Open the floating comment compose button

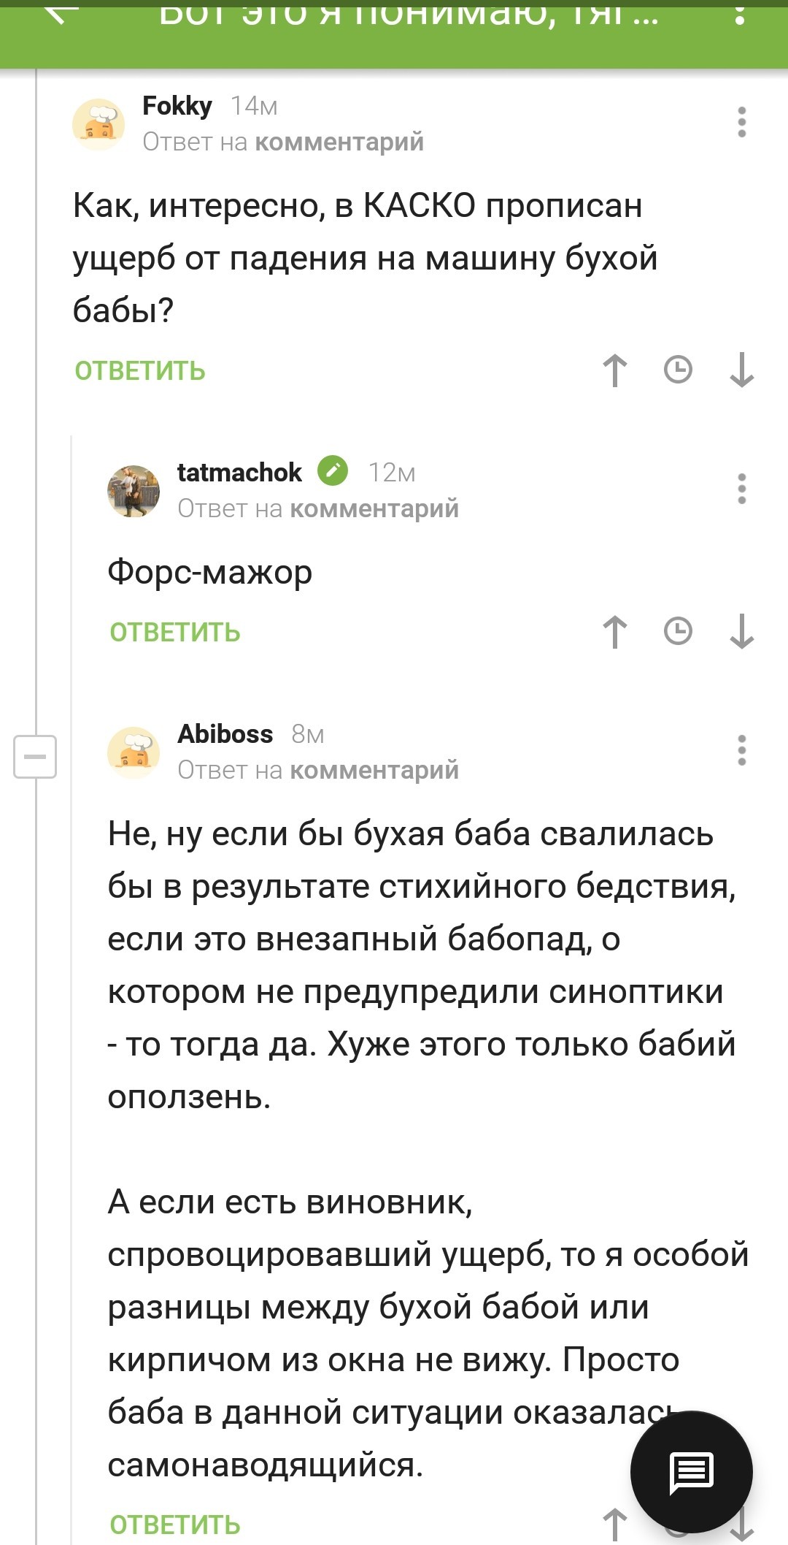[691, 1471]
